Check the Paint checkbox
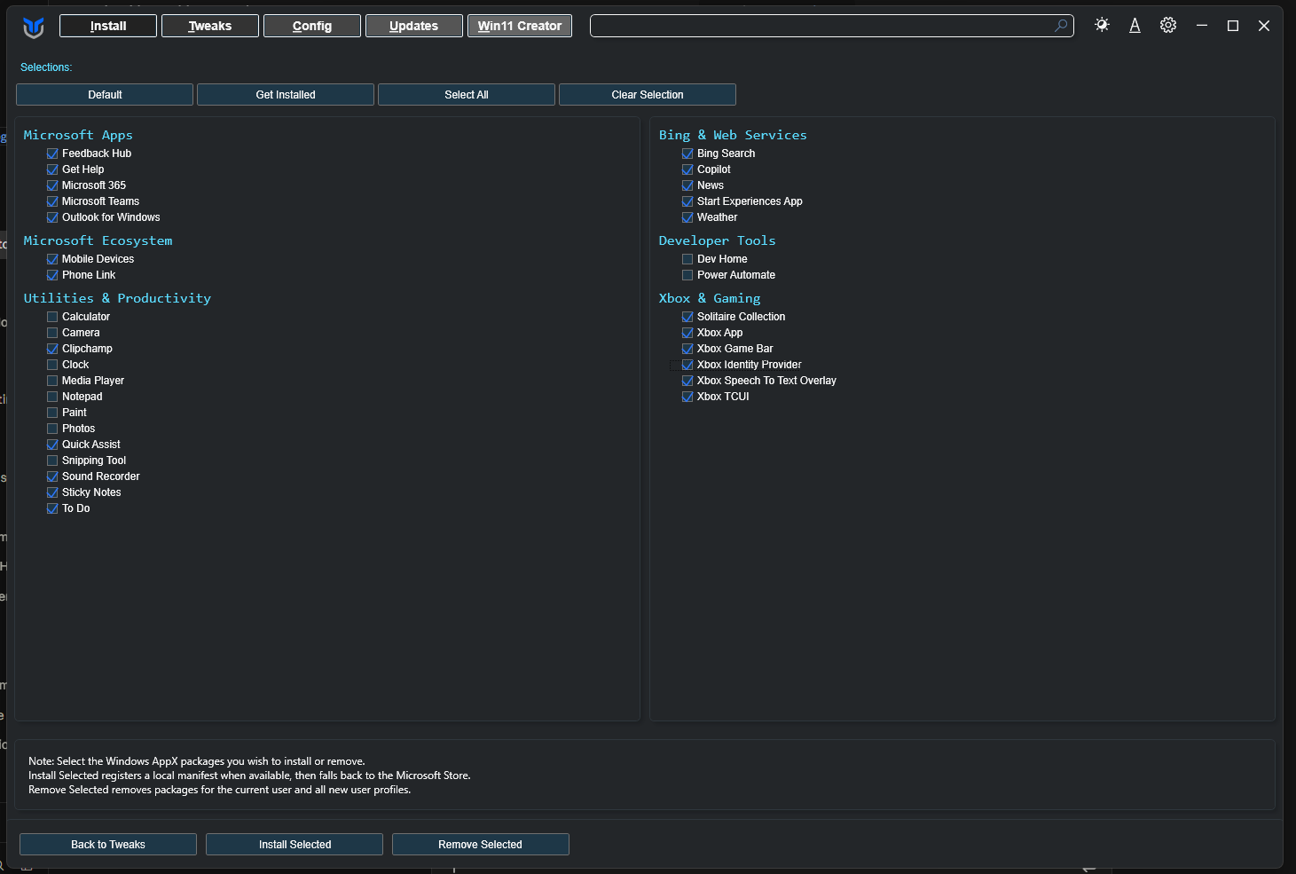Viewport: 1296px width, 874px height. coord(52,413)
